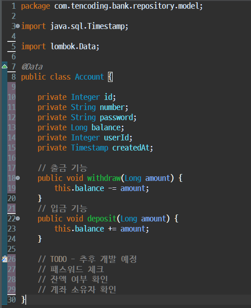
Task: Click the 'Account' class name
Action: click(89, 77)
